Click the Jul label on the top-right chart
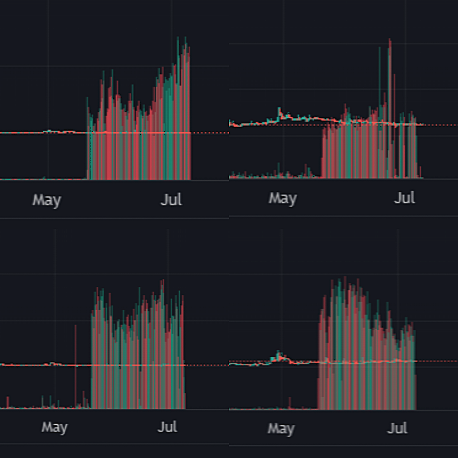Image resolution: width=458 pixels, height=458 pixels. tap(404, 198)
